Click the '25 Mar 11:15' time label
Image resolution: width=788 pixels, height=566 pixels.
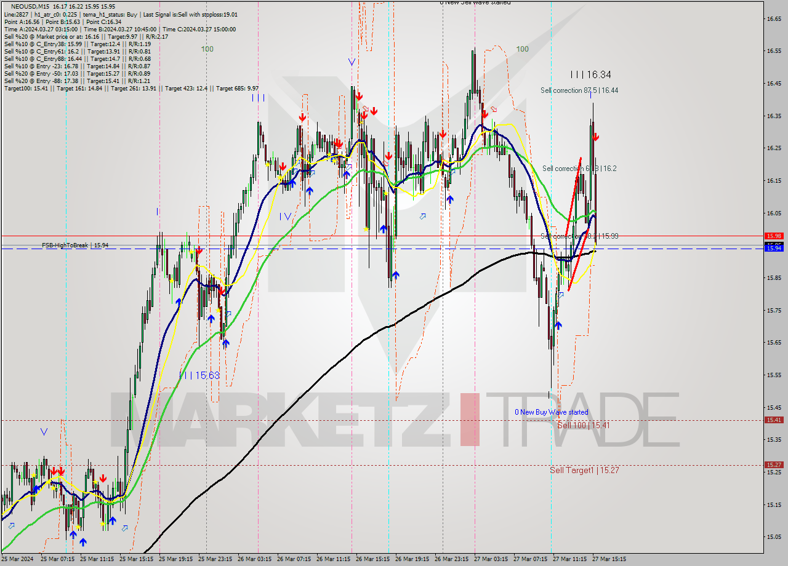[97, 559]
